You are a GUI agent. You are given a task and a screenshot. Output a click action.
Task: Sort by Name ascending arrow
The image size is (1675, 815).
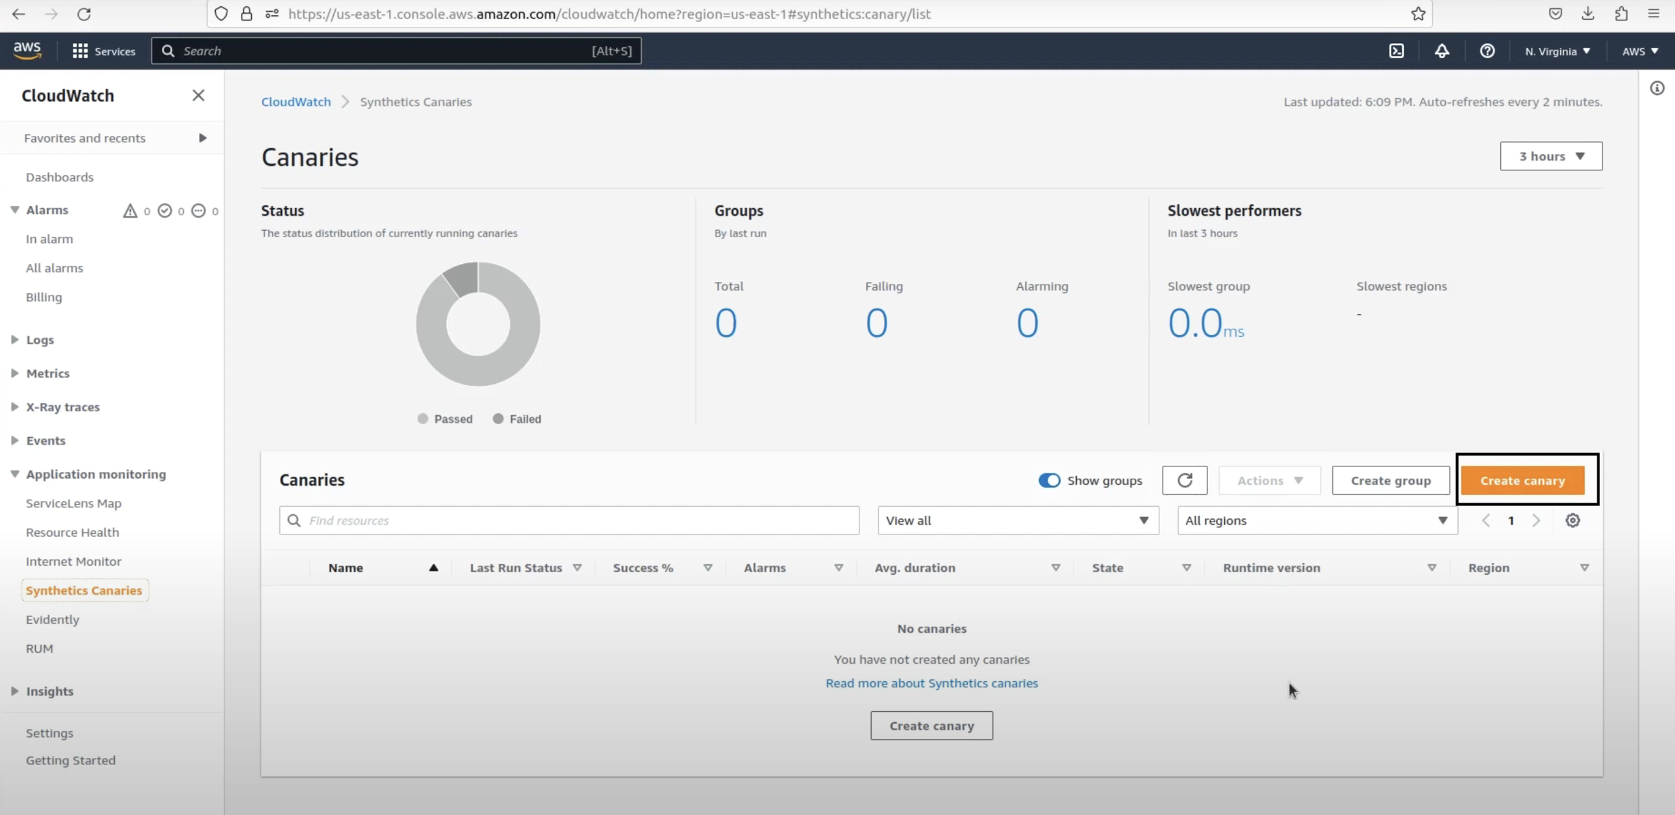click(434, 568)
